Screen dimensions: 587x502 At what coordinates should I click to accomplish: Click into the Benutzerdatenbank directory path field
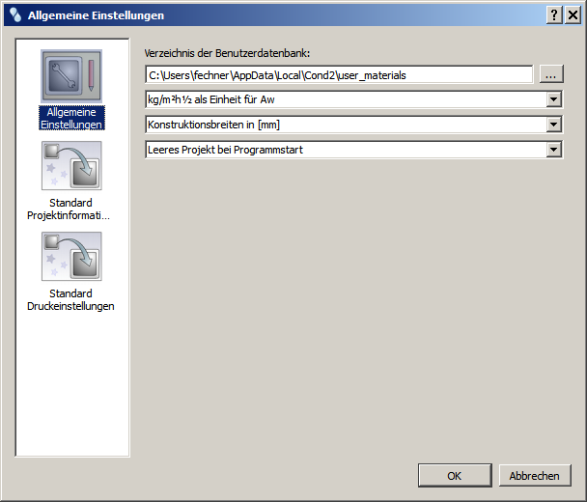(339, 75)
